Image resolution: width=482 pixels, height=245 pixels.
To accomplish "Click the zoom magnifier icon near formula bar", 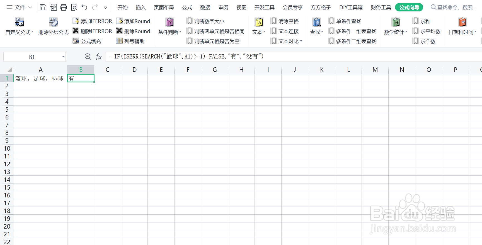I will coord(88,57).
